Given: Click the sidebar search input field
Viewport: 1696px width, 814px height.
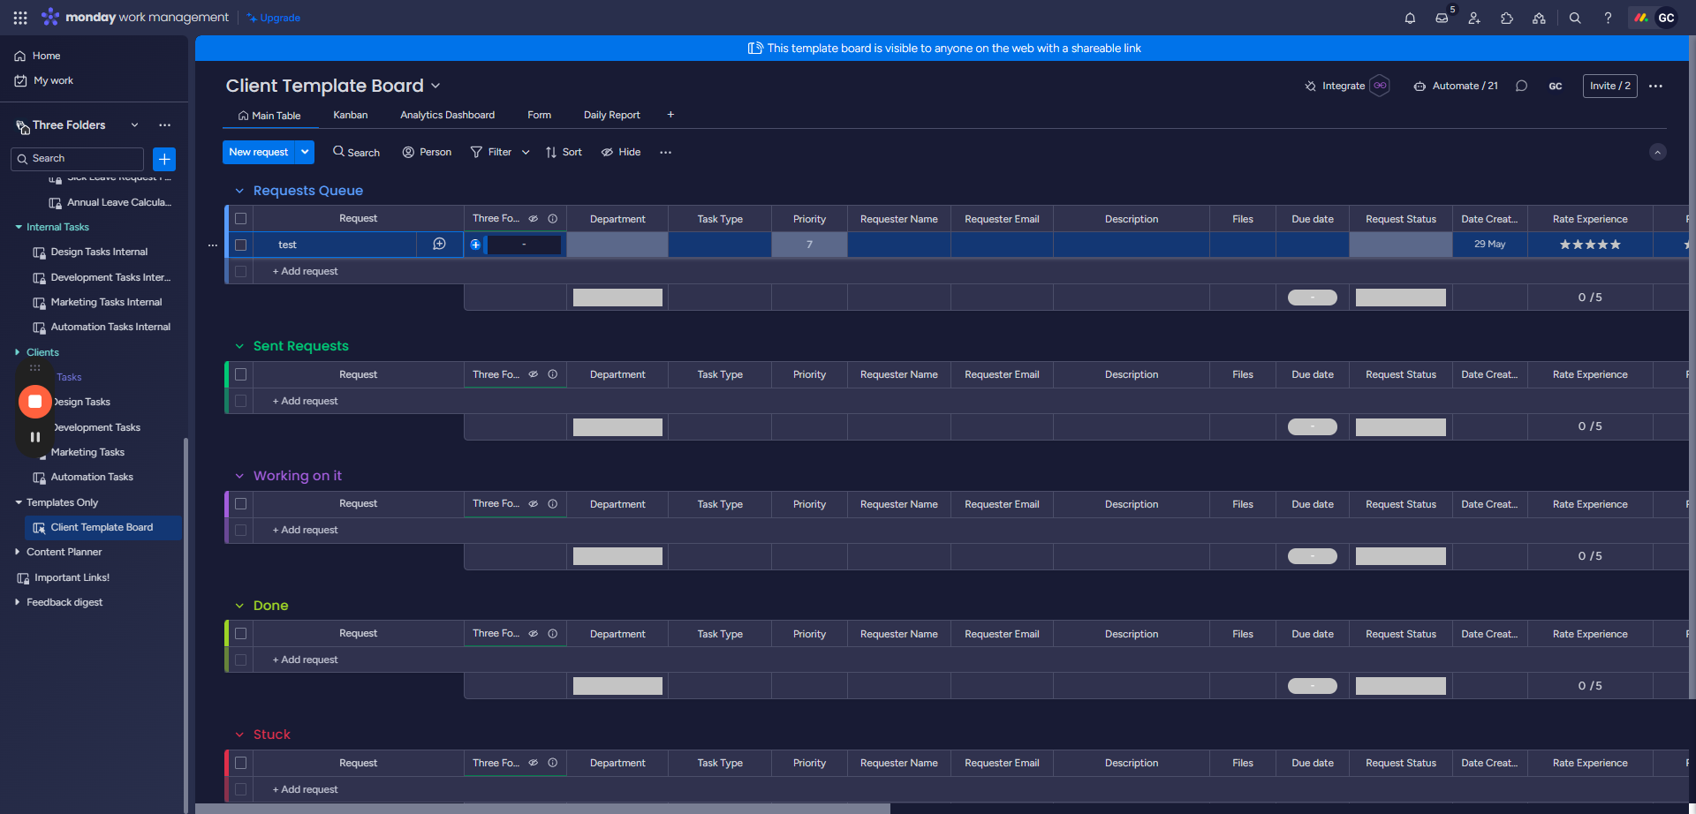Looking at the screenshot, I should tap(77, 159).
